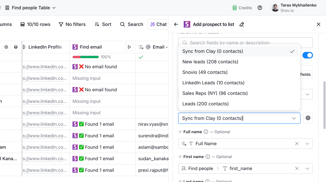Click the Find email progress bar

(x=86, y=57)
